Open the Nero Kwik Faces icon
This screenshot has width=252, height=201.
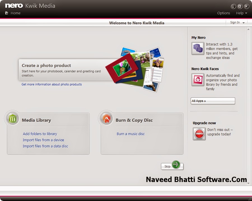click(198, 80)
